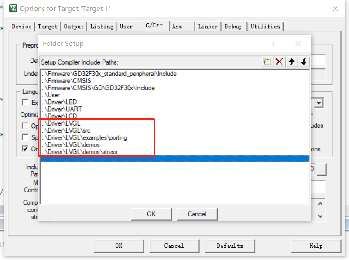Select the ..\Driver\LVGL\demos path entry
This screenshot has height=260, width=349.
pyautogui.click(x=175, y=145)
